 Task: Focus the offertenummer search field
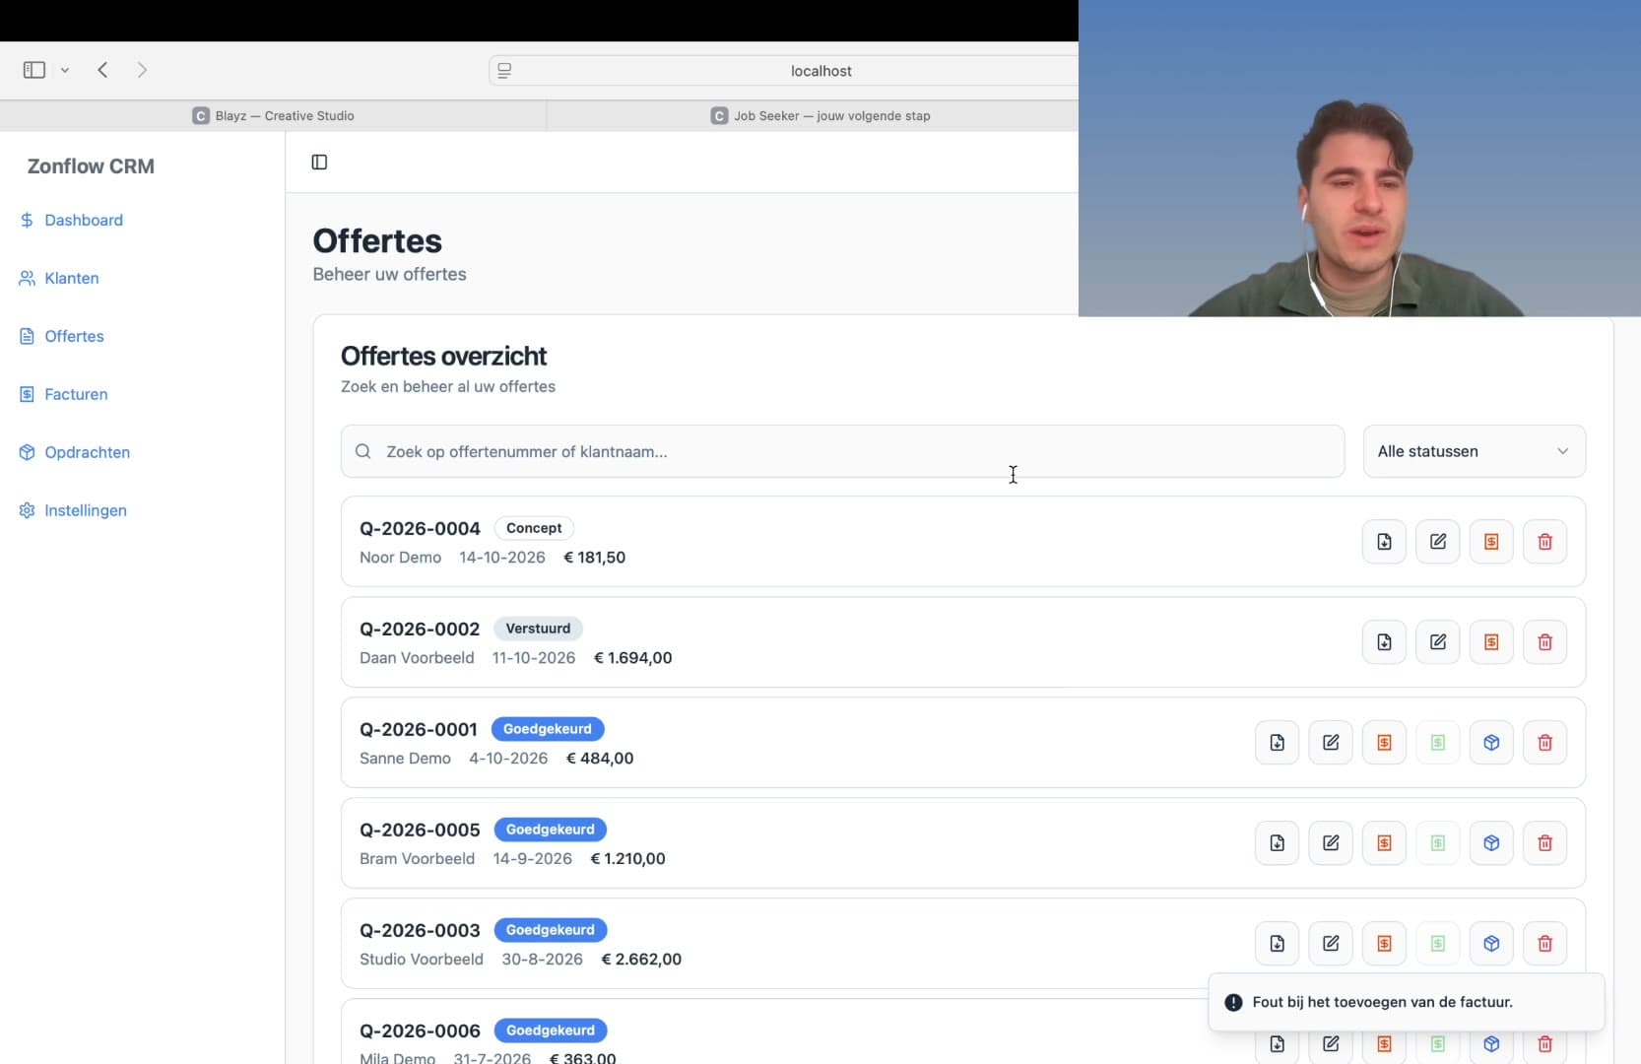click(x=842, y=451)
